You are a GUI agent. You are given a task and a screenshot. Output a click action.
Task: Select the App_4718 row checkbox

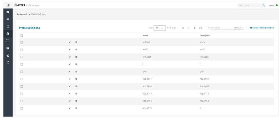[x=22, y=108]
